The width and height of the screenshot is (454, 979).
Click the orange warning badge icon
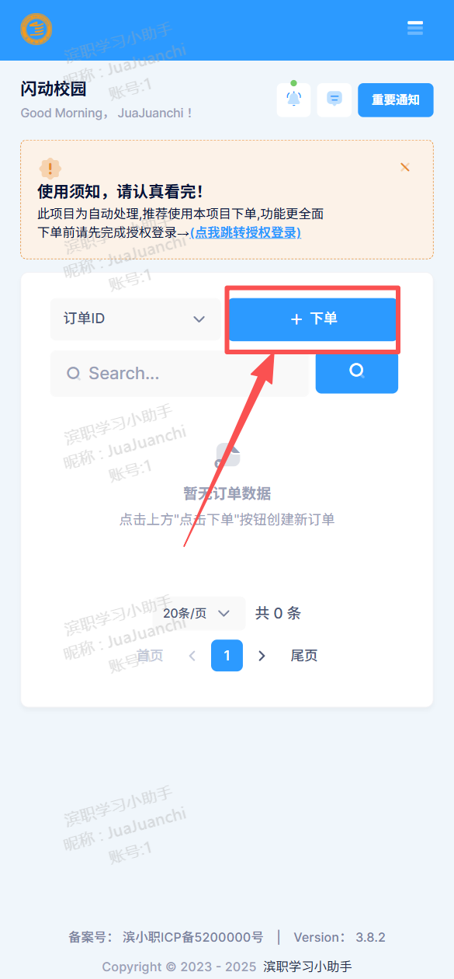click(50, 168)
